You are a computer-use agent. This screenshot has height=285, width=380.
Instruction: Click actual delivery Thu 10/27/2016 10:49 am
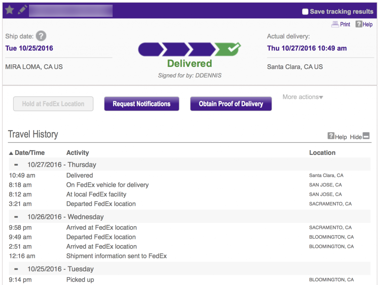pyautogui.click(x=307, y=48)
